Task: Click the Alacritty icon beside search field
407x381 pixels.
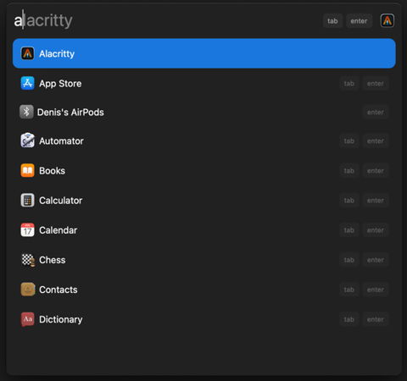Action: 387,20
